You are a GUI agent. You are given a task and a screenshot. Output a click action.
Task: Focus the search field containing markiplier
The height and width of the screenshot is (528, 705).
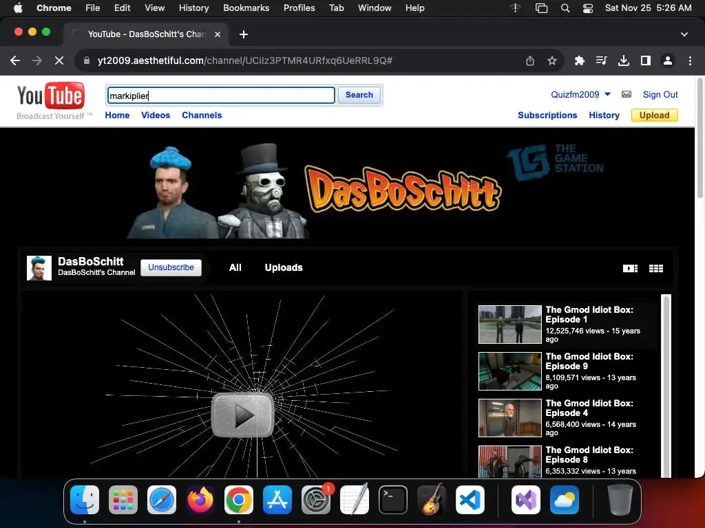pos(221,95)
